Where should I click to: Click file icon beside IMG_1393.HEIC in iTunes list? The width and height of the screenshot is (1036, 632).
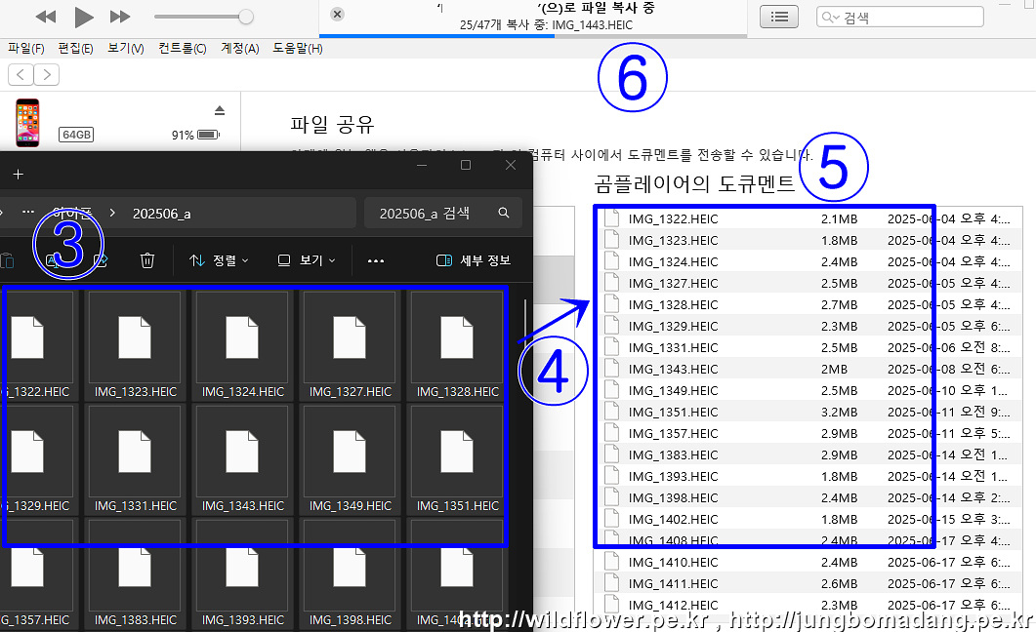(x=612, y=476)
